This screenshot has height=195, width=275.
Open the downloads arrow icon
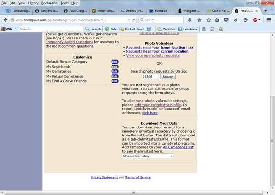[189, 20]
